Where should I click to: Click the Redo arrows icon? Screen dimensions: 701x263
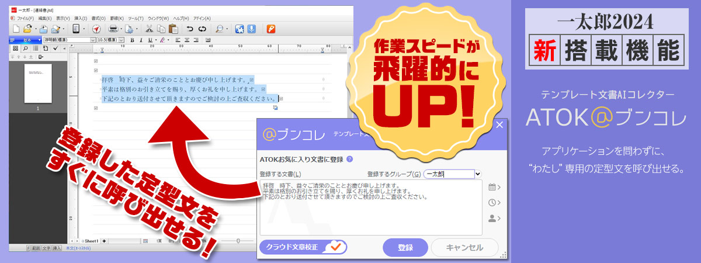202,28
